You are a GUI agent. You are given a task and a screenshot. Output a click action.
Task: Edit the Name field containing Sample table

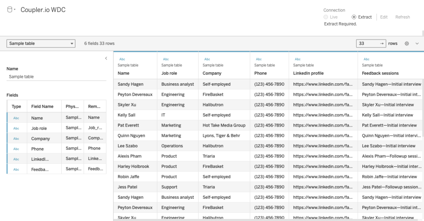click(x=56, y=77)
